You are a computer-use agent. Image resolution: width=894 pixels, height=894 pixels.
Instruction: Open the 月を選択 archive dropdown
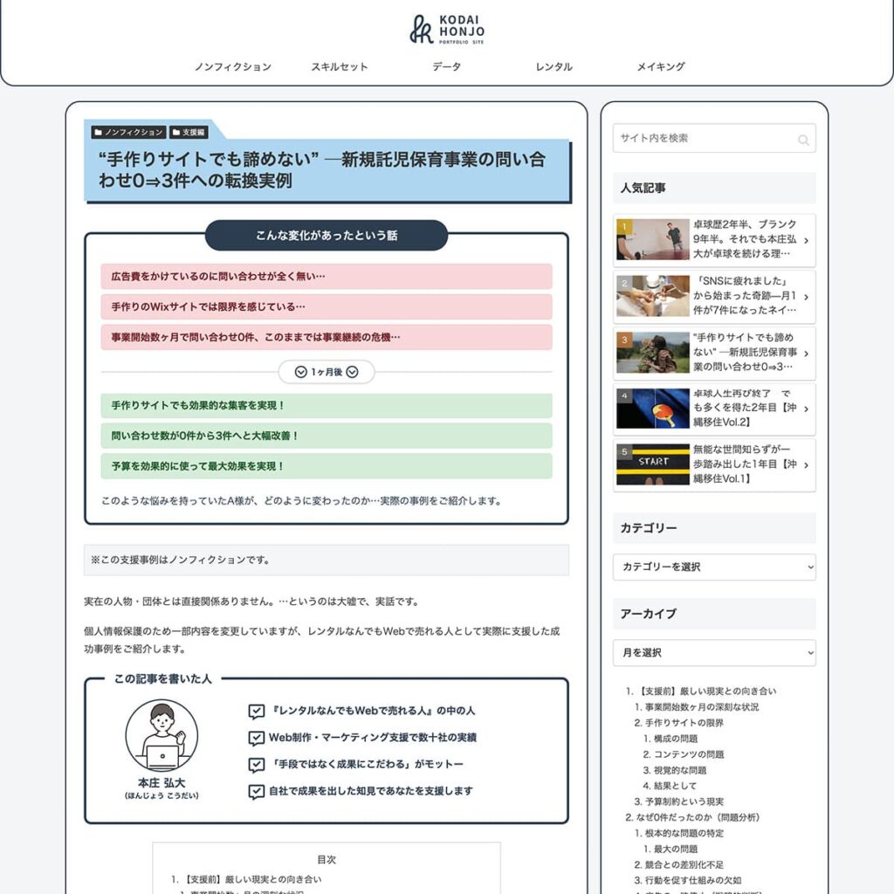click(x=714, y=652)
